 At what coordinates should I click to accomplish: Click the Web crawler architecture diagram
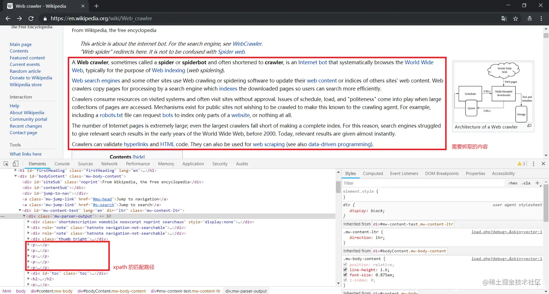tap(493, 93)
